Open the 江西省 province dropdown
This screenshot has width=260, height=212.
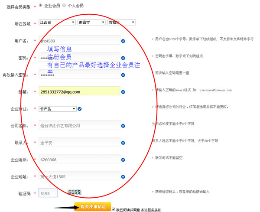click(x=57, y=23)
